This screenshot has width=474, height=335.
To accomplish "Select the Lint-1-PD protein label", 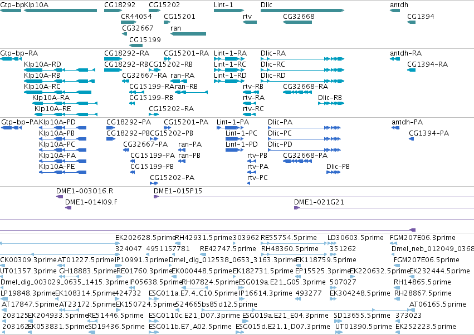I will pos(242,144).
